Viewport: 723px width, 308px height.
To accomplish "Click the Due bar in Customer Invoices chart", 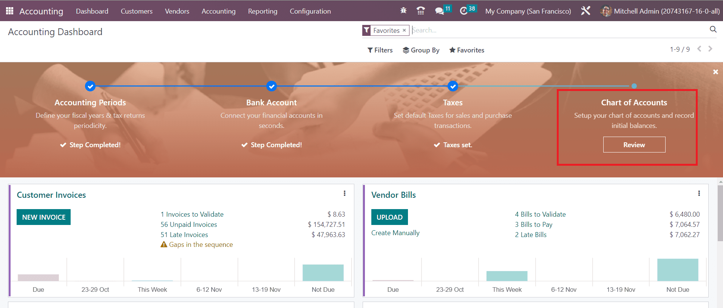I will coord(38,277).
